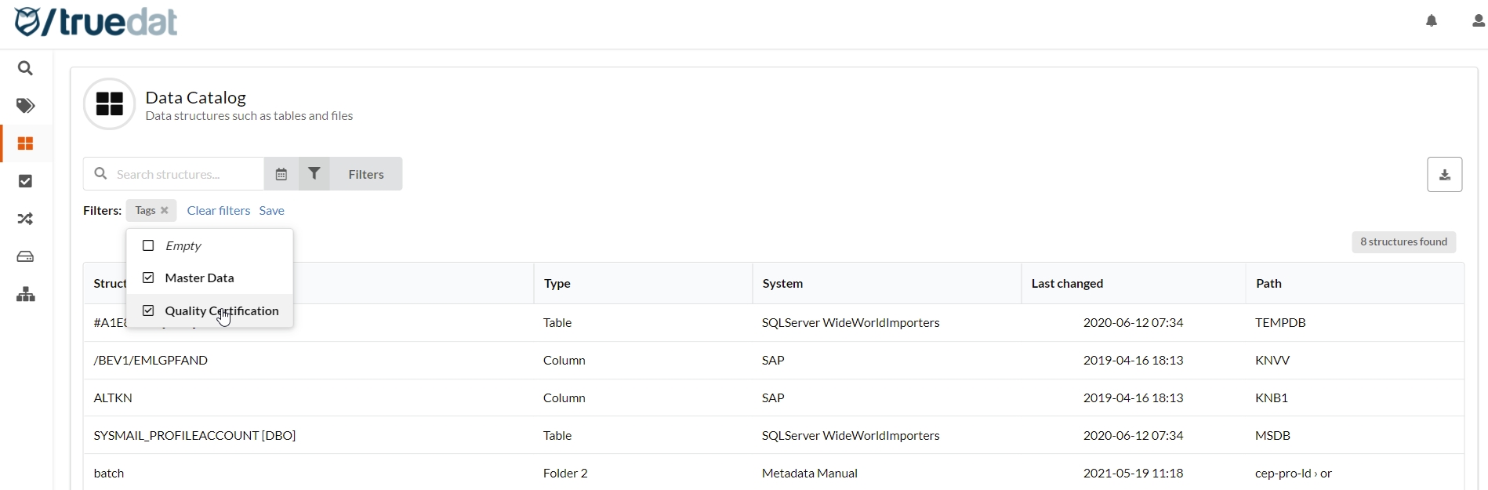The image size is (1488, 490).
Task: Click the Save filters link
Action: pos(272,211)
